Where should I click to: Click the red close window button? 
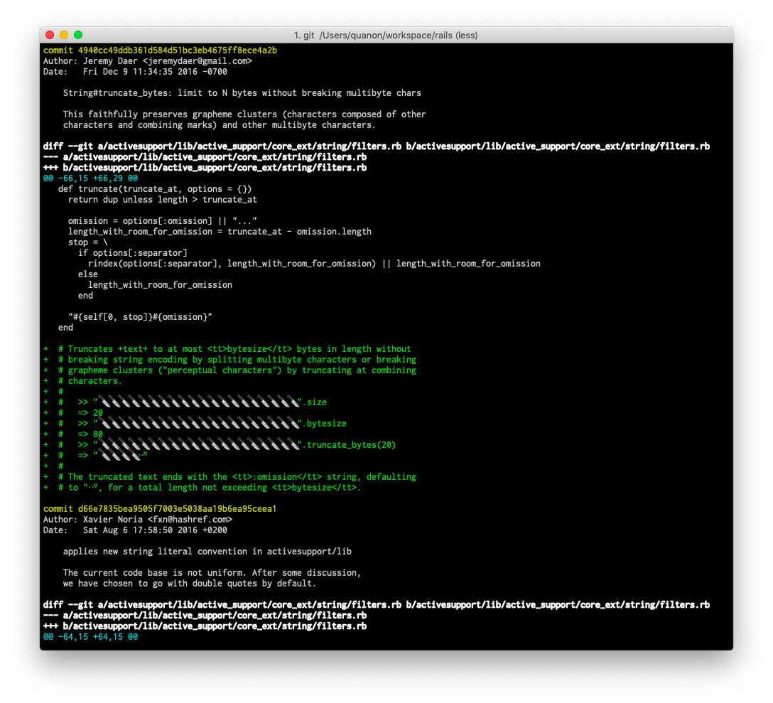(49, 35)
